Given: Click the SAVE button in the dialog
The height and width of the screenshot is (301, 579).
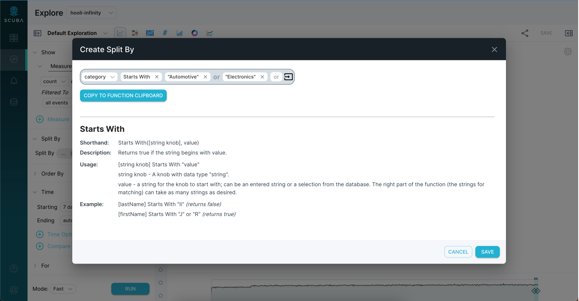Looking at the screenshot, I should (488, 252).
